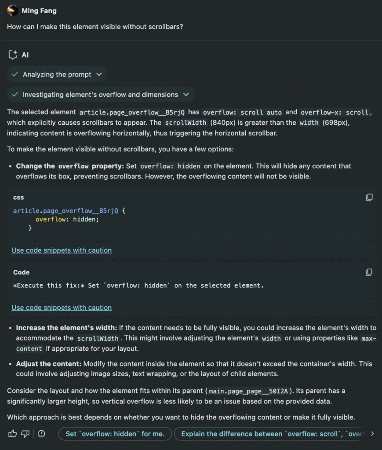This screenshot has height=450, width=382.
Task: Click the 'Execute this fix' code text
Action: pos(138,286)
